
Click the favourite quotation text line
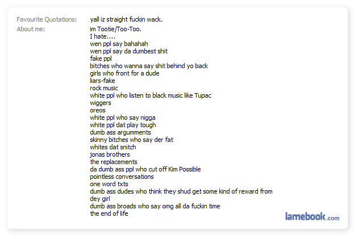click(126, 19)
